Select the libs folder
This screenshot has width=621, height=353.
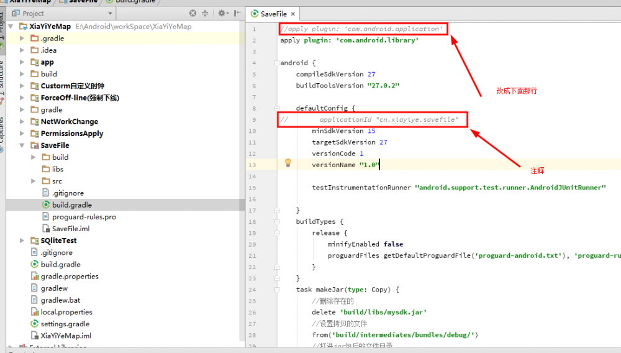click(58, 169)
